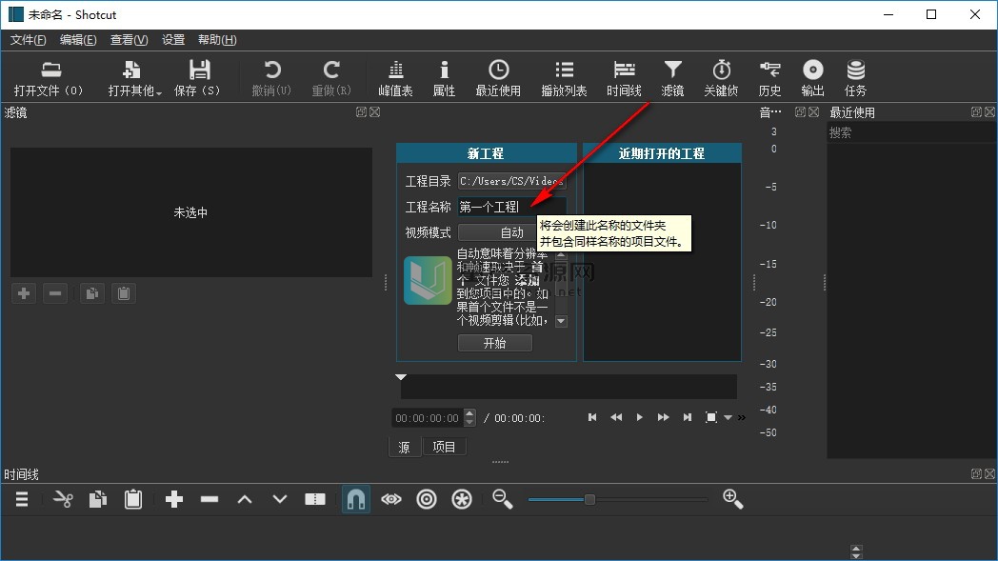Click the description scrollbar down arrow
This screenshot has width=998, height=561.
click(561, 322)
